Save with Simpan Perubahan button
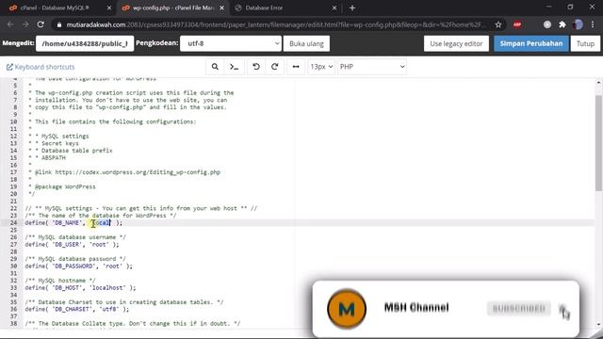This screenshot has height=339, width=603. pos(531,43)
